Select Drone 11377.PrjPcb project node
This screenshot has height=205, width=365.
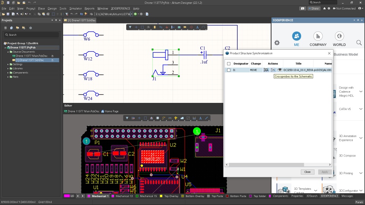23,47
